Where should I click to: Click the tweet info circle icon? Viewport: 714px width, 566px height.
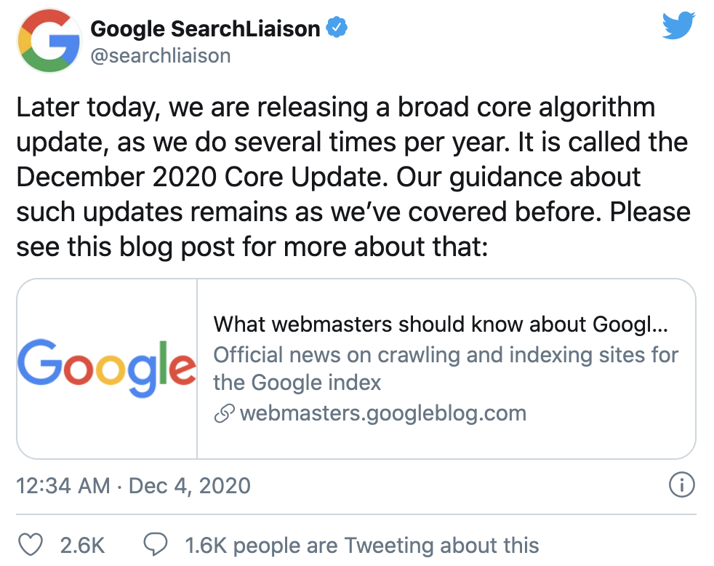682,485
